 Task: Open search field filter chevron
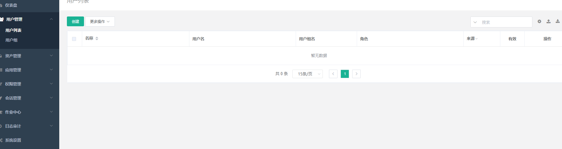pos(475,22)
